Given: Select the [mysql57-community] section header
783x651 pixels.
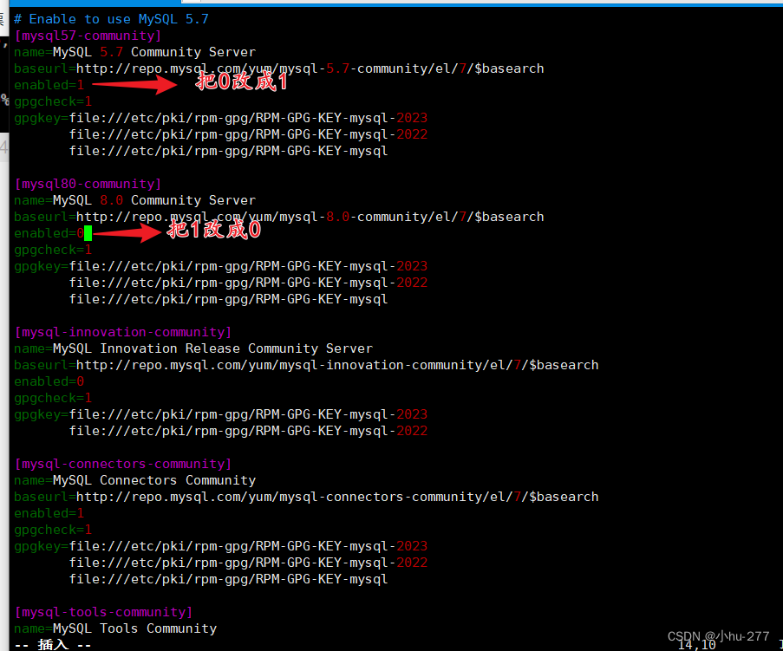Looking at the screenshot, I should [x=88, y=36].
